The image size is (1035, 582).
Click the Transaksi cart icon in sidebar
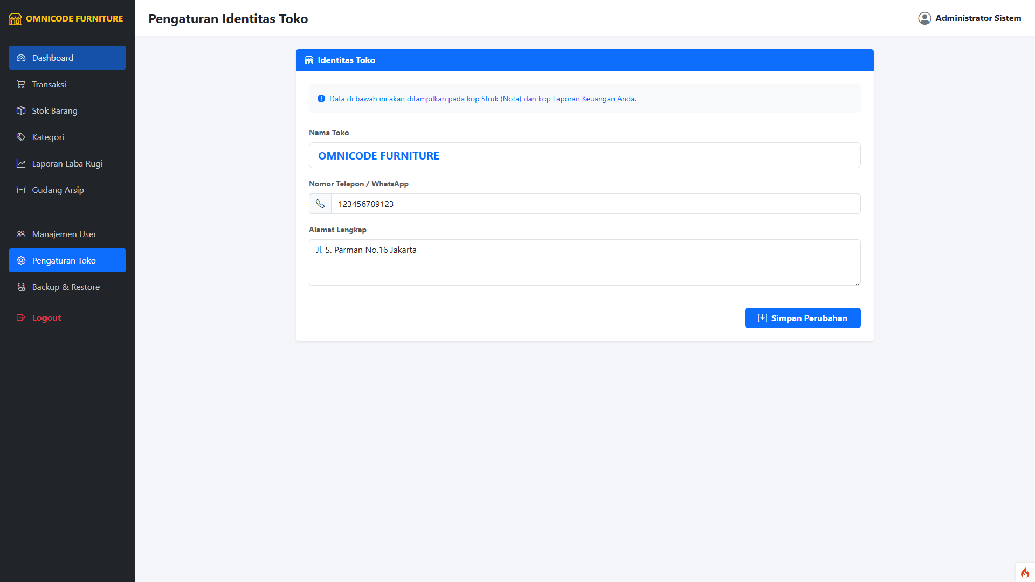pos(21,85)
